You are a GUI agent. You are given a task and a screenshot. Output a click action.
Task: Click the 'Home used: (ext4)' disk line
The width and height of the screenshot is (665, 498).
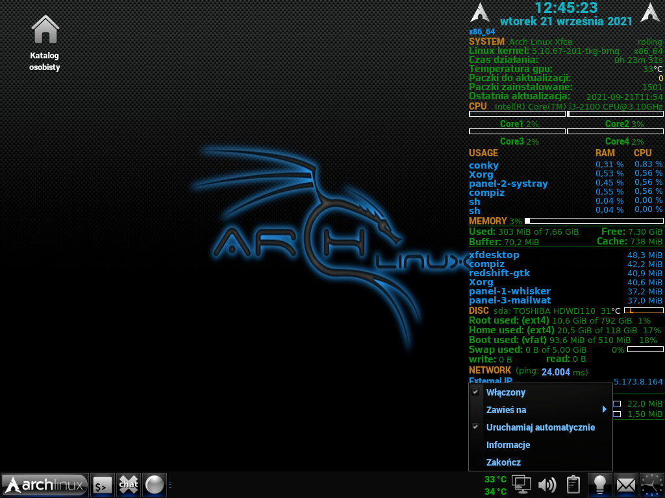click(x=564, y=330)
